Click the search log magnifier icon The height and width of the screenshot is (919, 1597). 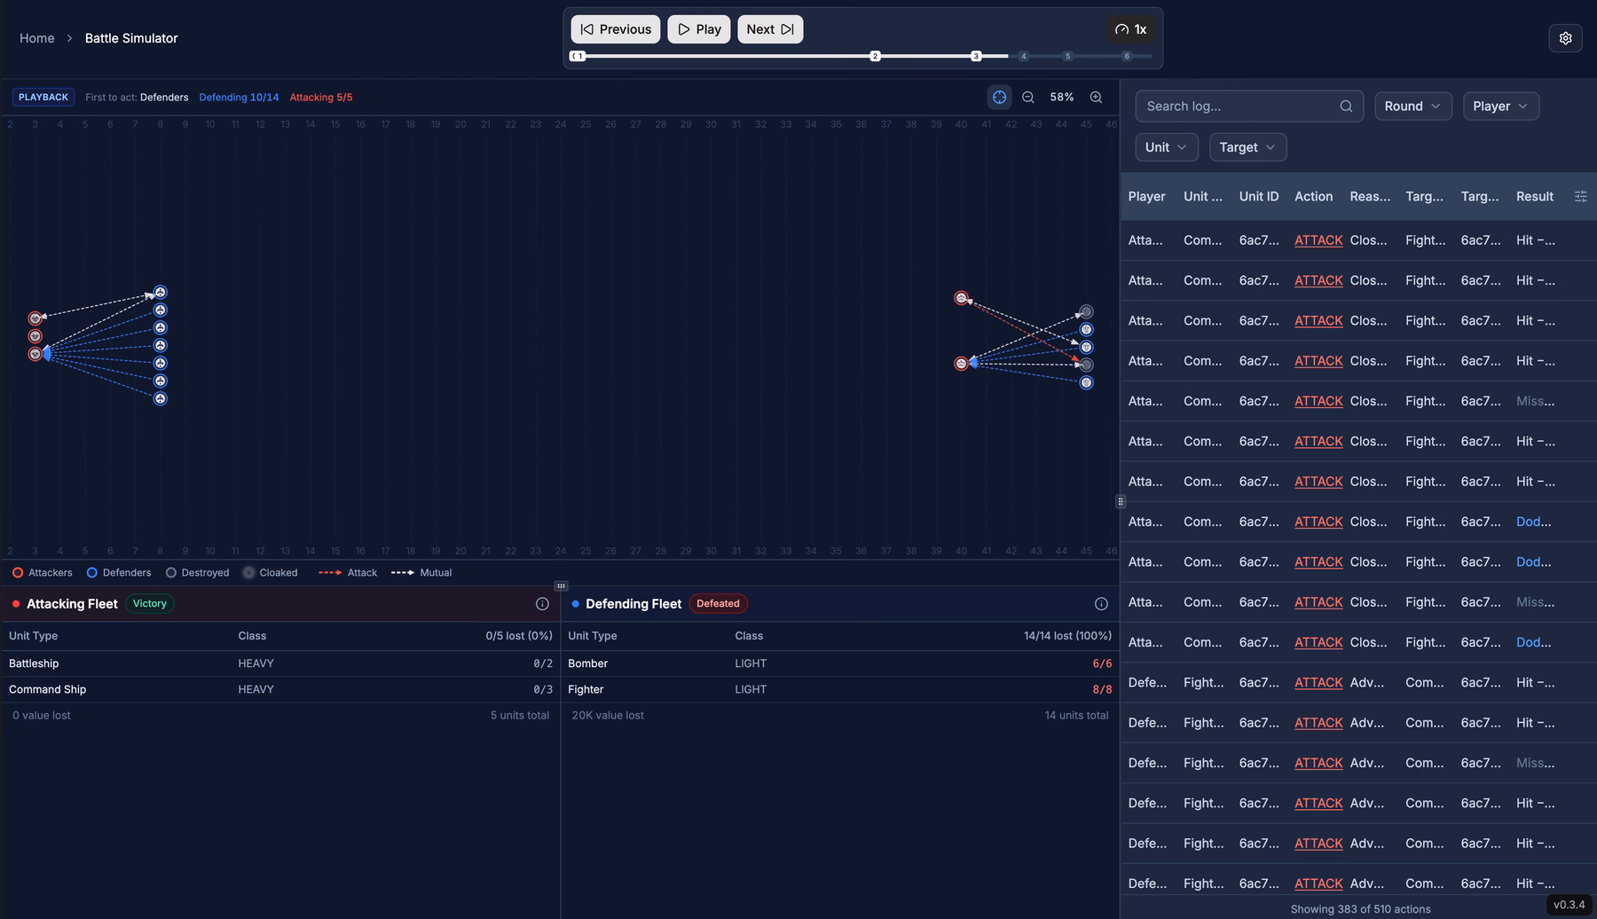(1346, 106)
